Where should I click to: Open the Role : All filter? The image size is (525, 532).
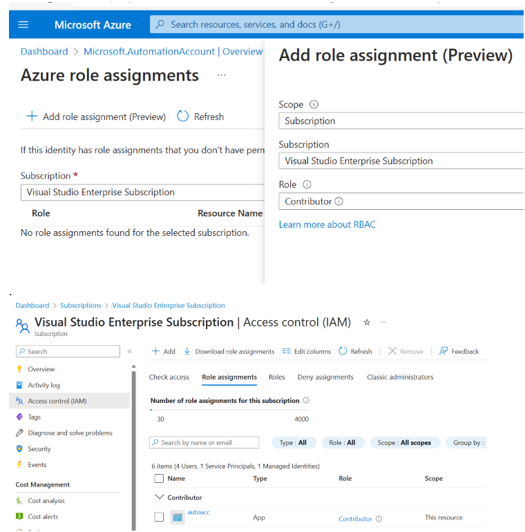pos(343,443)
